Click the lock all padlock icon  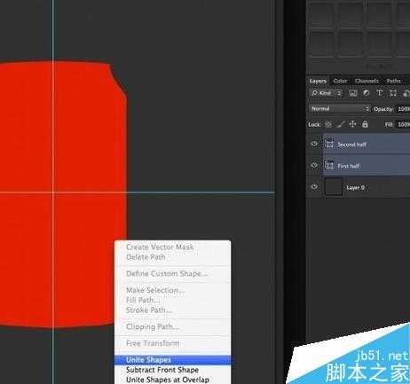tap(365, 124)
